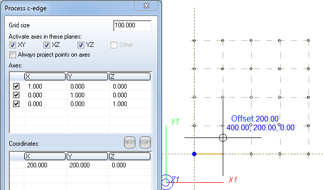Uncheck the first axis row 1.000, 0.000, 0.000
Viewport: 323px width, 190px height.
pyautogui.click(x=16, y=86)
